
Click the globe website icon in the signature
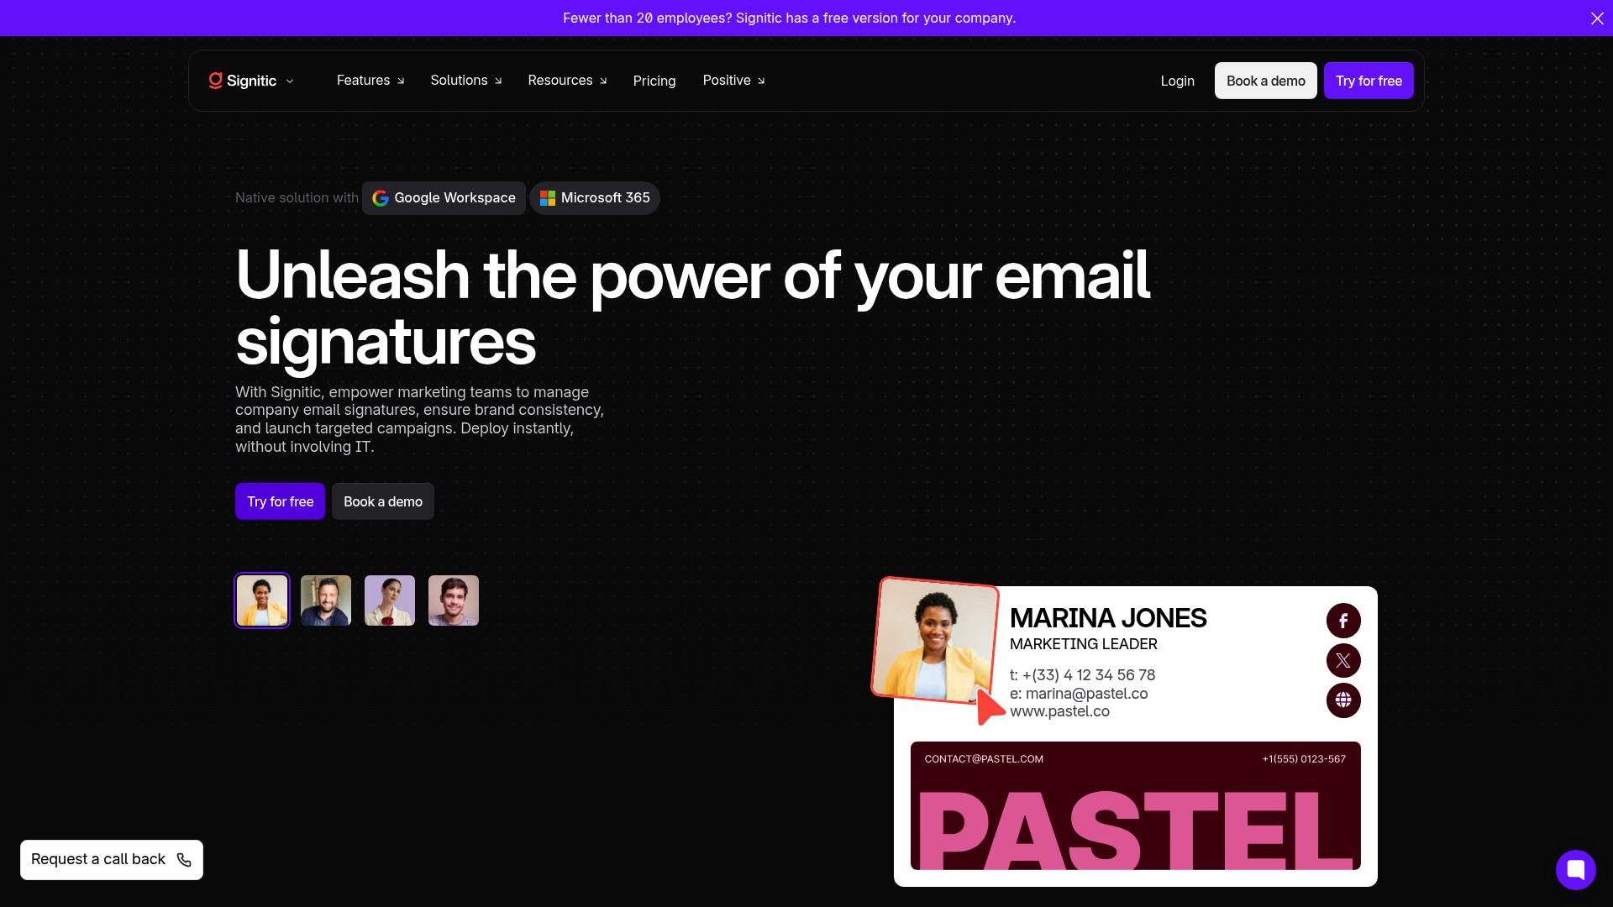[x=1343, y=700]
